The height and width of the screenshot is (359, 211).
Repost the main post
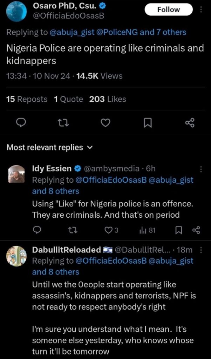(x=63, y=122)
